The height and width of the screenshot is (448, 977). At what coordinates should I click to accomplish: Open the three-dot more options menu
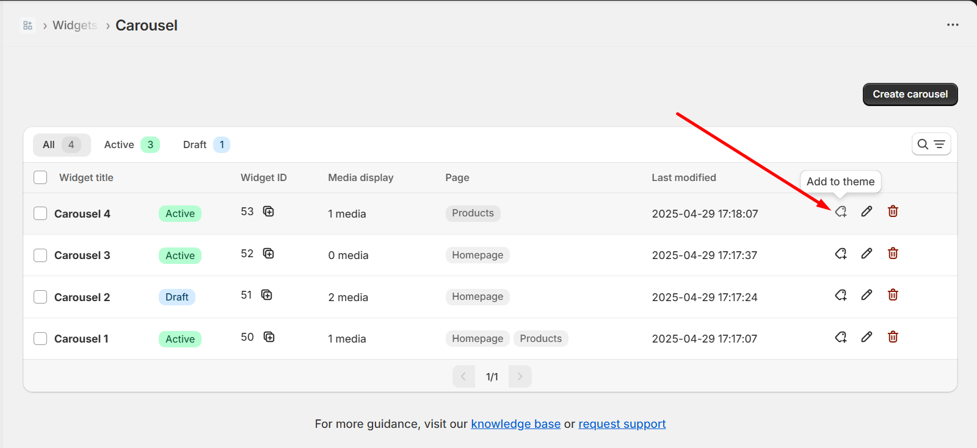pos(953,25)
